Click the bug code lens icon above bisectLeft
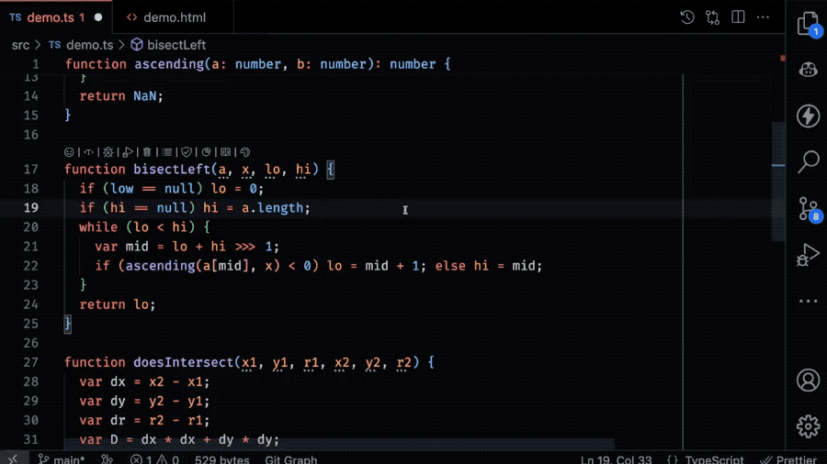The width and height of the screenshot is (827, 464). point(108,152)
